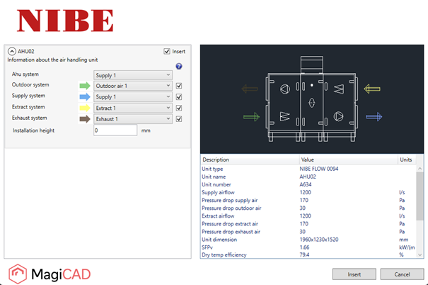
Task: Select the Unit type row
Action: pos(308,169)
